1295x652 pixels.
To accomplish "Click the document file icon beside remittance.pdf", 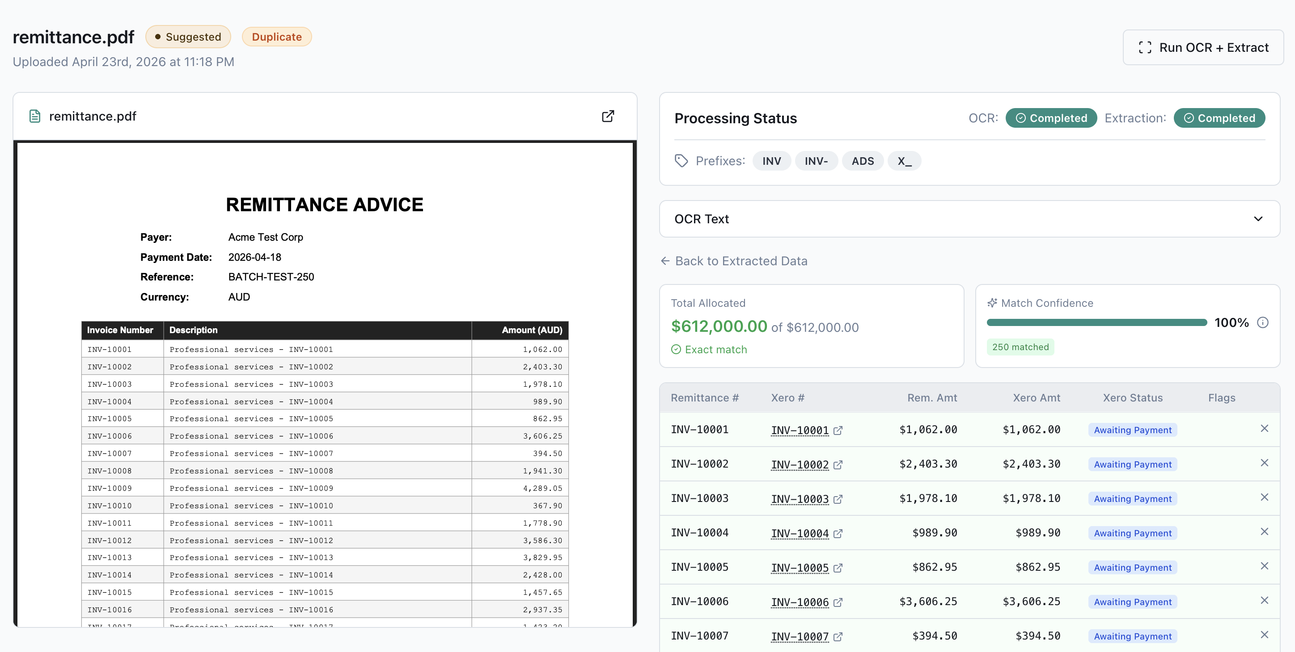I will [35, 117].
